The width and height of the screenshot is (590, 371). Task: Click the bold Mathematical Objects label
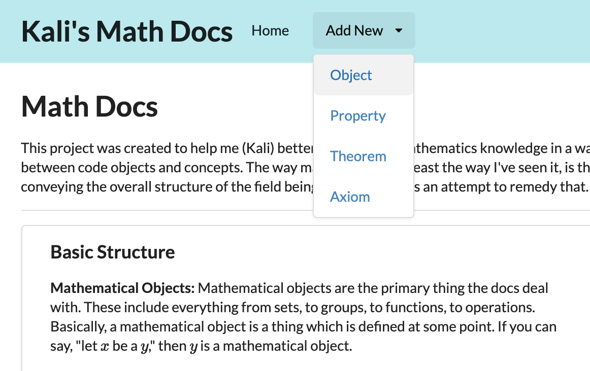[123, 288]
